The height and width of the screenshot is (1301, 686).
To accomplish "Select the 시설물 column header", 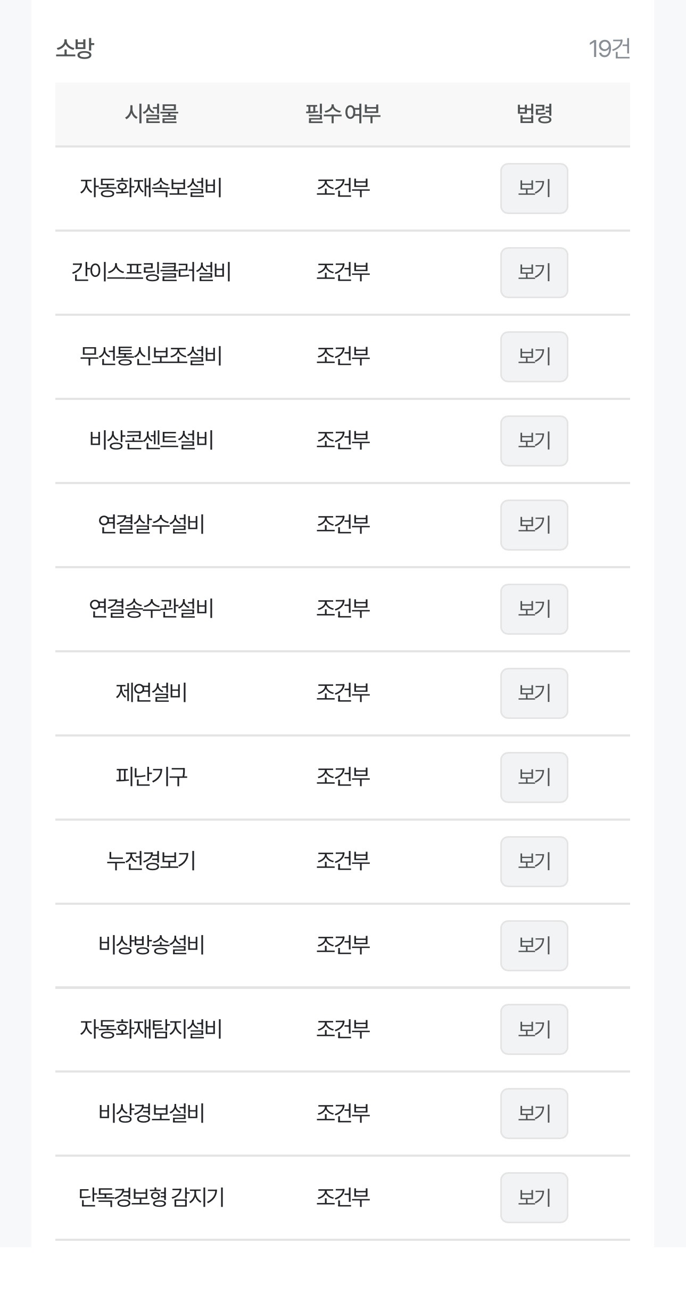I will [x=151, y=114].
